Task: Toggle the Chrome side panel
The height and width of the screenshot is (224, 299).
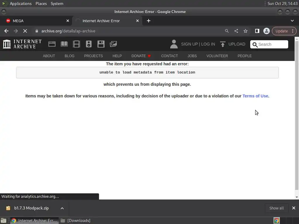Action: point(257,31)
